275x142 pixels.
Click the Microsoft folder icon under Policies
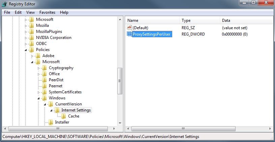coord(38,62)
